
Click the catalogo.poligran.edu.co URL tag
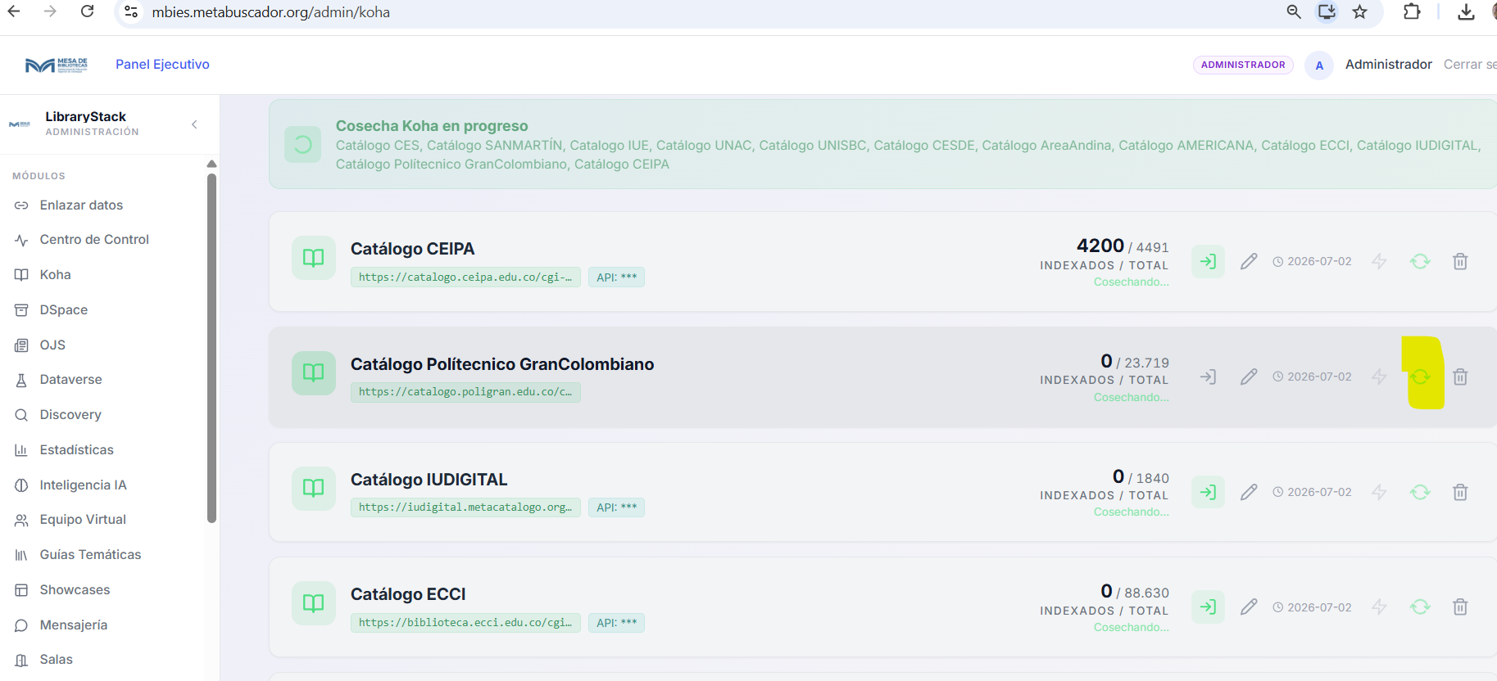click(465, 392)
